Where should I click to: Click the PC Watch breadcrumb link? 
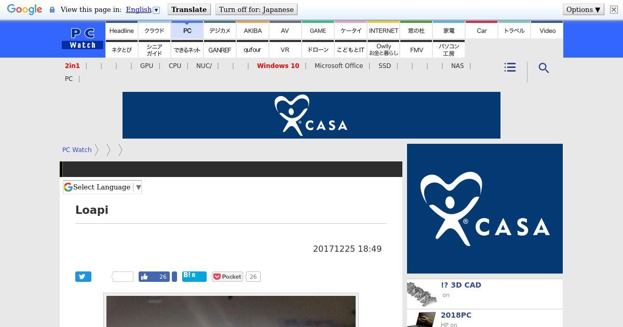(77, 149)
